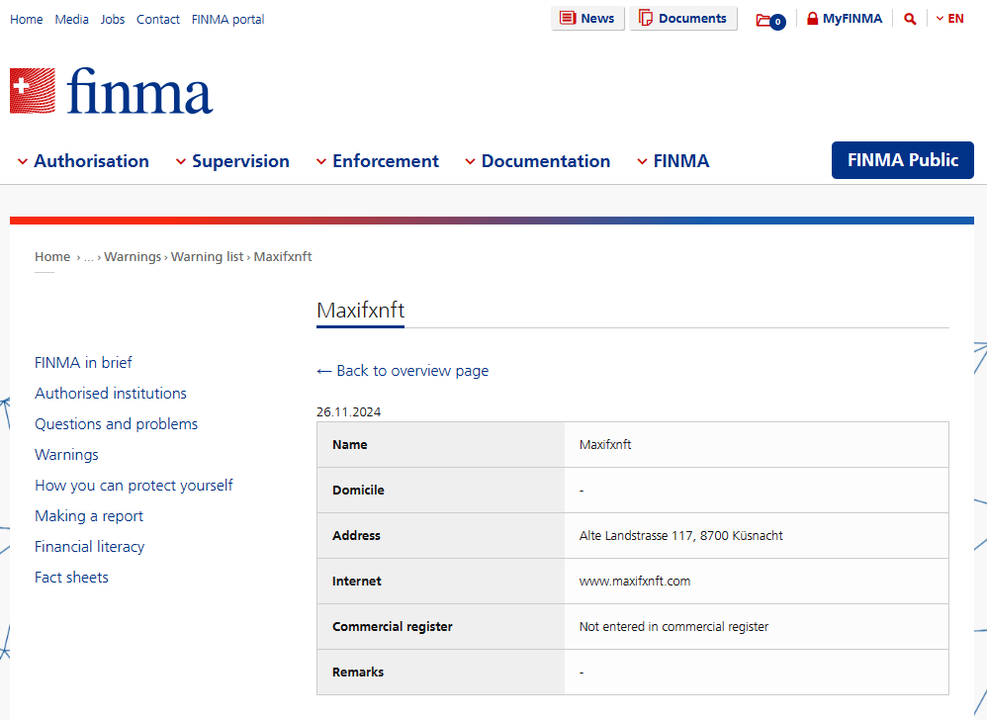Expand the Authorisation menu

(83, 161)
